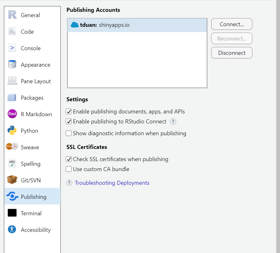
Task: Uncheck Enable publishing to RStudio Connect
Action: (x=69, y=122)
